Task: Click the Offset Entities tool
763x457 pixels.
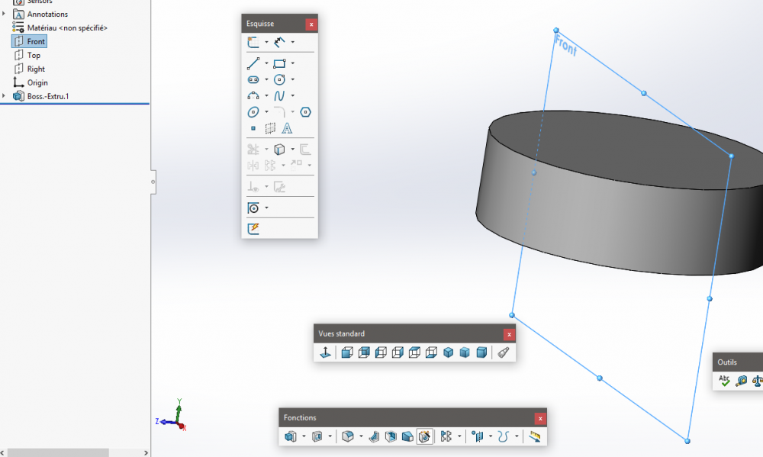Action: click(x=306, y=149)
